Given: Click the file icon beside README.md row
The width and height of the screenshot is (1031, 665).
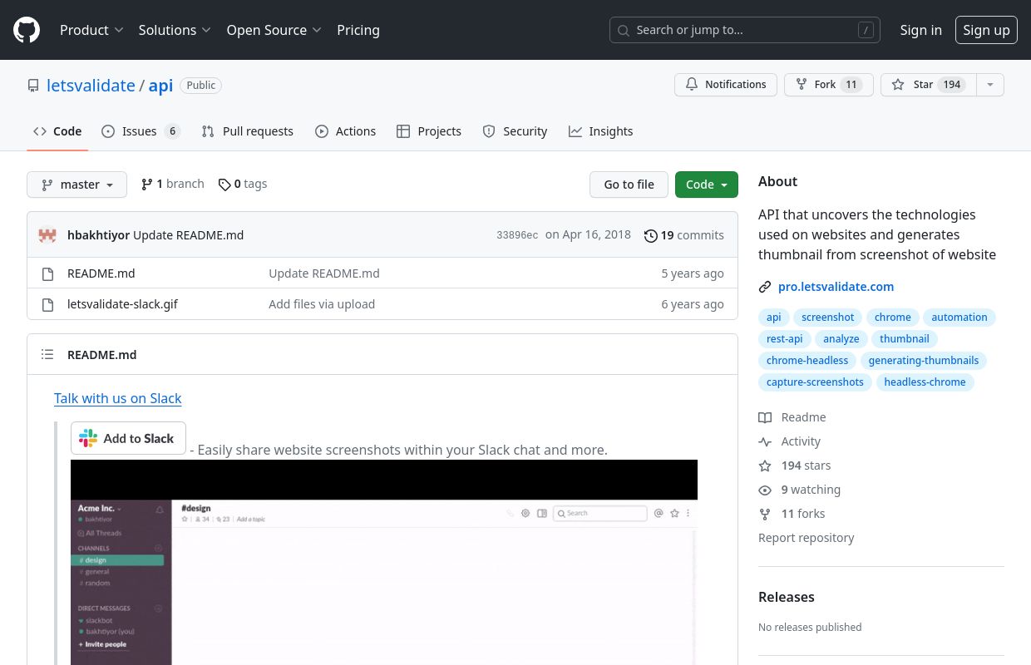Looking at the screenshot, I should tap(47, 273).
